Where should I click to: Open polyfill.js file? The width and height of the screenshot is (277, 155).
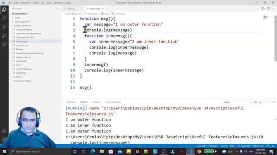(21, 73)
